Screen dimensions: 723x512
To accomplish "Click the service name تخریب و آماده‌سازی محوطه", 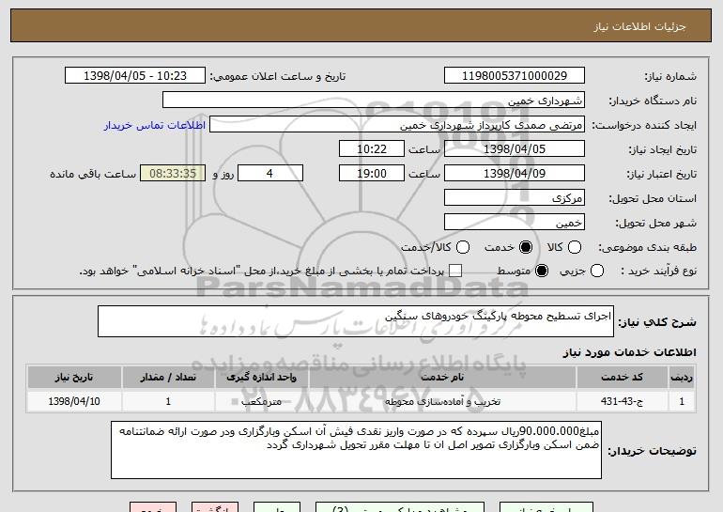I will (x=442, y=401).
